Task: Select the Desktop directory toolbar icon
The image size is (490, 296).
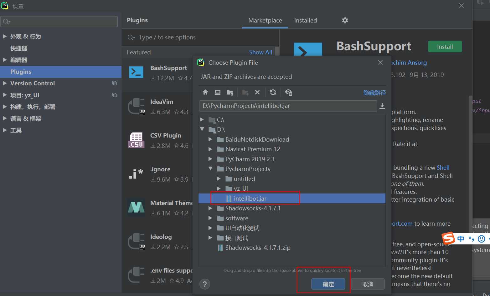Action: (x=218, y=92)
